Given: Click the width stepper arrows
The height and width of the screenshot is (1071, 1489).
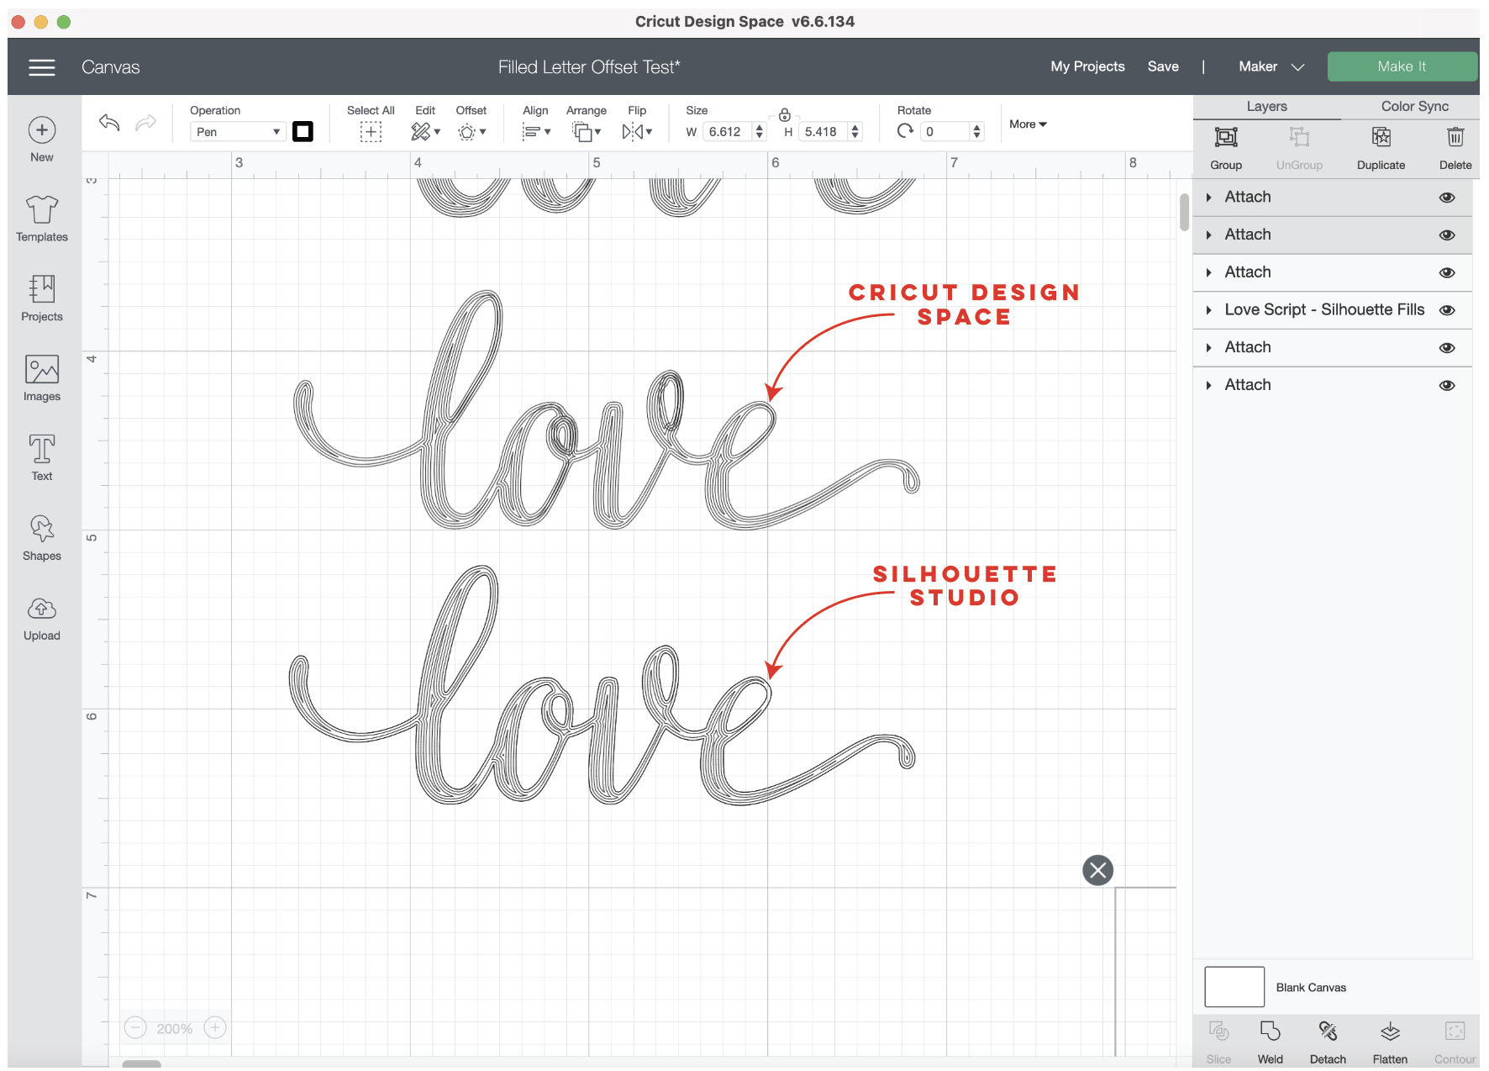Looking at the screenshot, I should tap(759, 132).
